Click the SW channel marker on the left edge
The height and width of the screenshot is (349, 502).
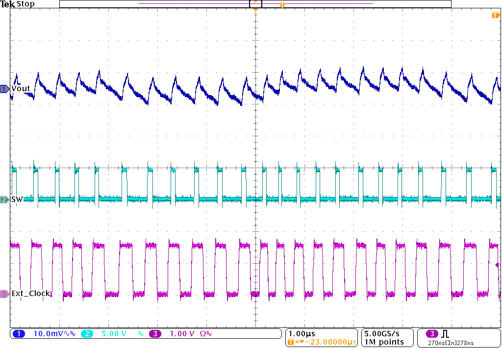3,199
